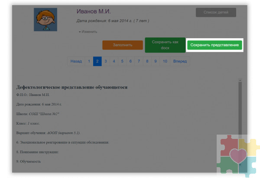Open the 'Список детей' list
Screen dimensions: 260x178
pyautogui.click(x=215, y=12)
